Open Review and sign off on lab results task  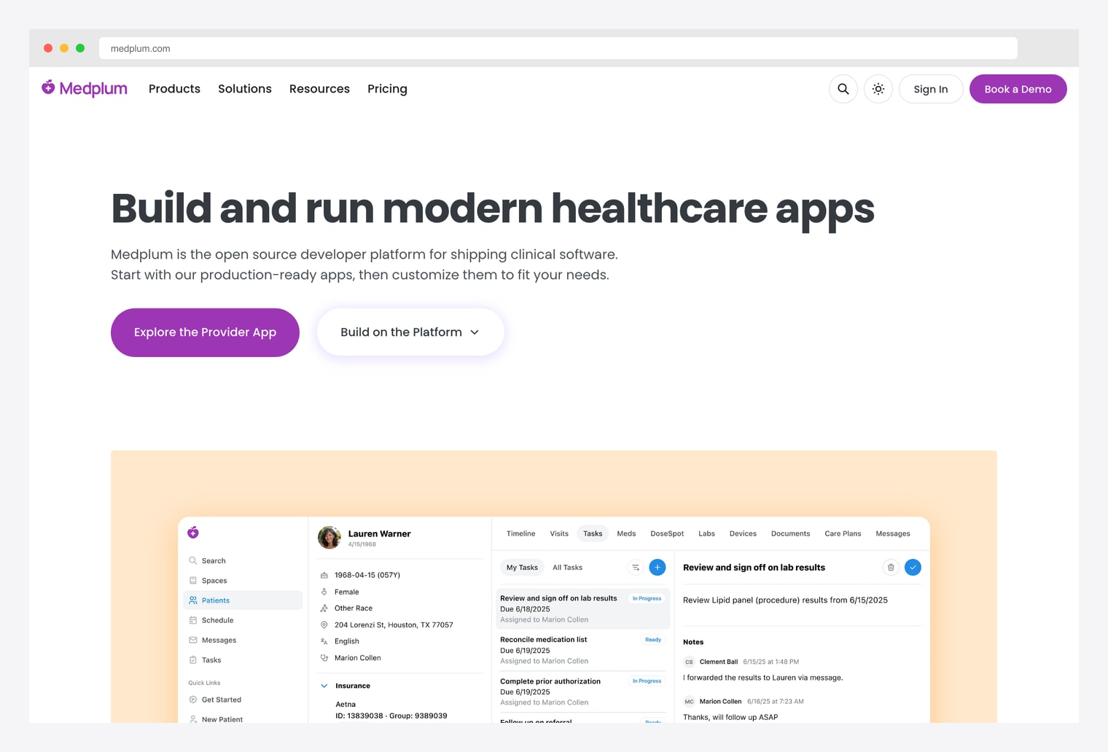click(582, 608)
